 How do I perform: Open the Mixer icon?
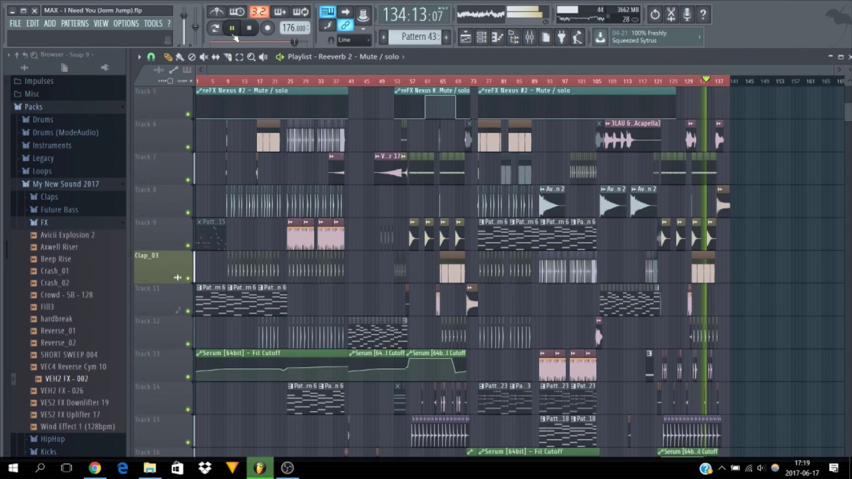click(x=530, y=37)
